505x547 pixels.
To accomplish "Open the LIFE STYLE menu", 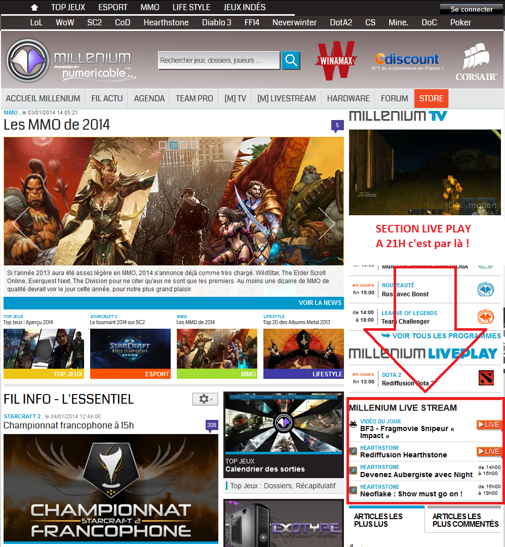I will click(191, 7).
